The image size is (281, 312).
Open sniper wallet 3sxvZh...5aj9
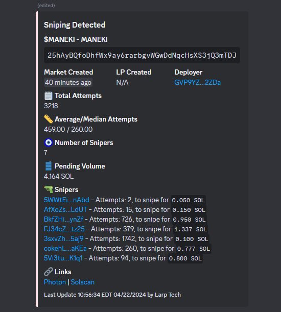pos(63,238)
